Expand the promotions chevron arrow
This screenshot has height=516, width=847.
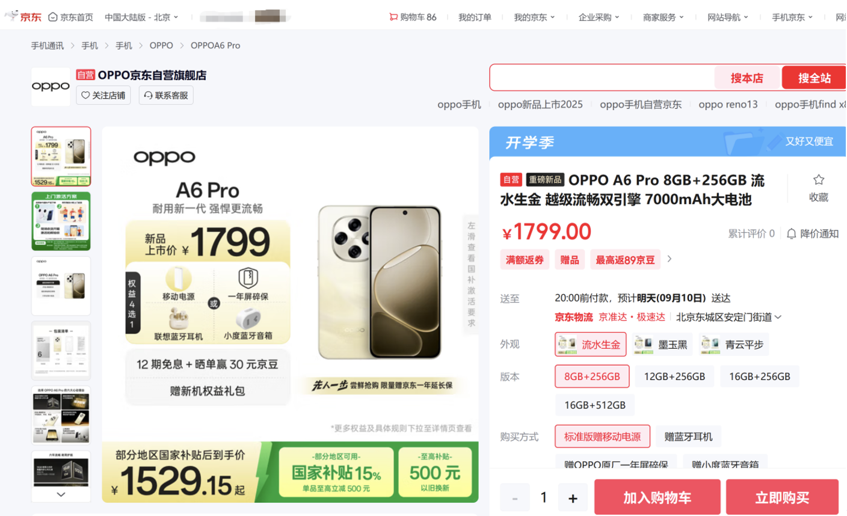(670, 259)
